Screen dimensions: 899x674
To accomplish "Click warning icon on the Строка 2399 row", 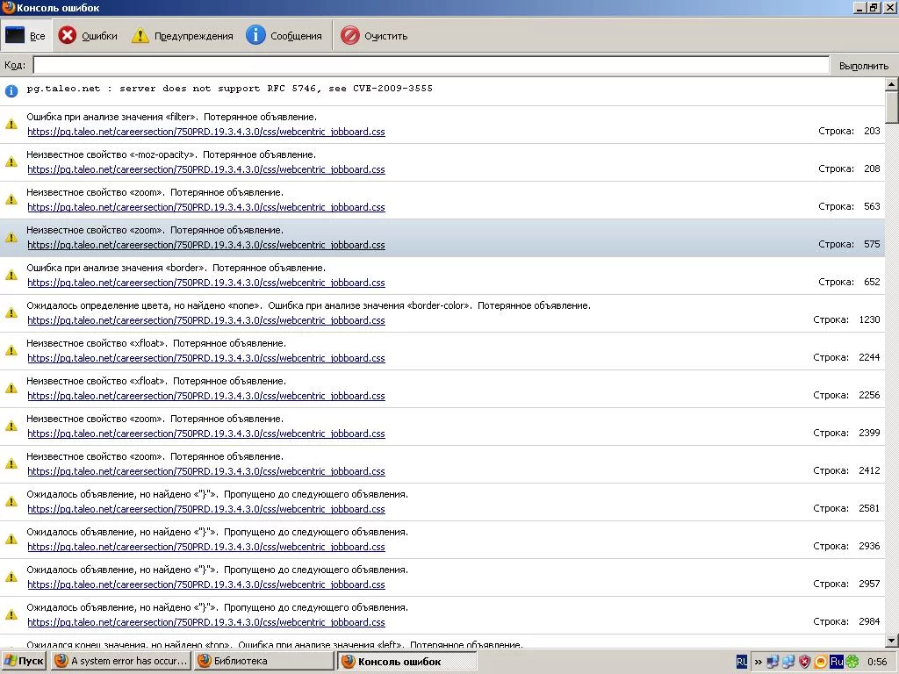I will [x=11, y=427].
